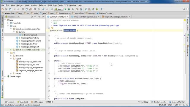190x107 pixels.
Task: Click the intention lightbulb in the editor gutter
Action: click(x=52, y=28)
